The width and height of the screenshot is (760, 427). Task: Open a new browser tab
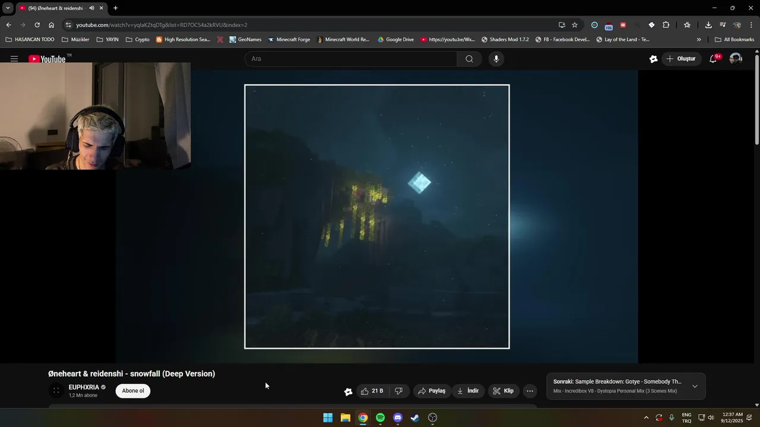(x=115, y=8)
